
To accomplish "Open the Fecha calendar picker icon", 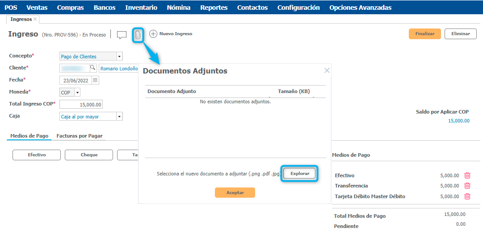I will tap(95, 80).
